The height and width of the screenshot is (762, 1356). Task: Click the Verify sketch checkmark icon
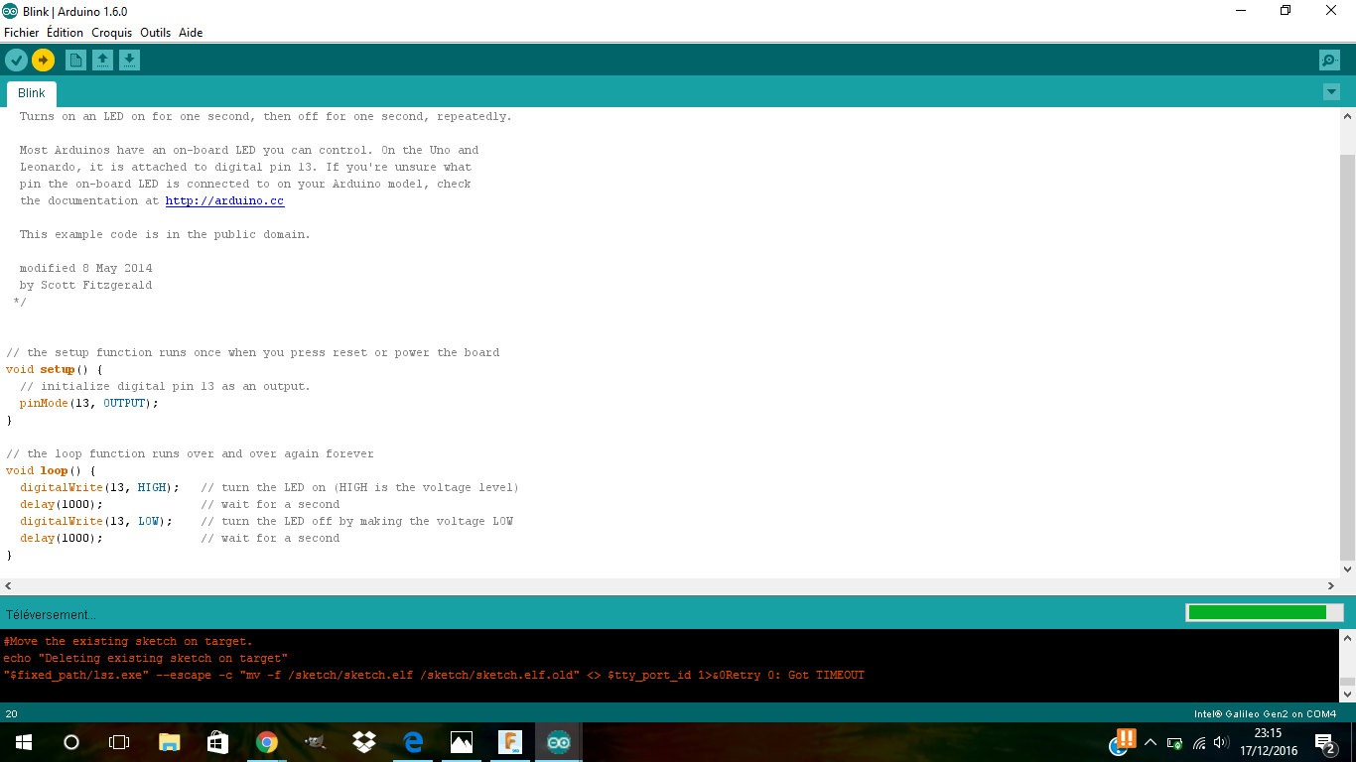16,61
